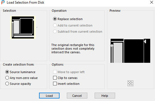Click the Cancel button
This screenshot has height=101, width=155.
[77, 96]
